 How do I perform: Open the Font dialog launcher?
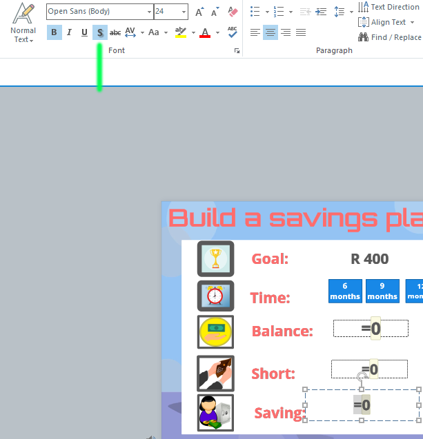tap(237, 51)
